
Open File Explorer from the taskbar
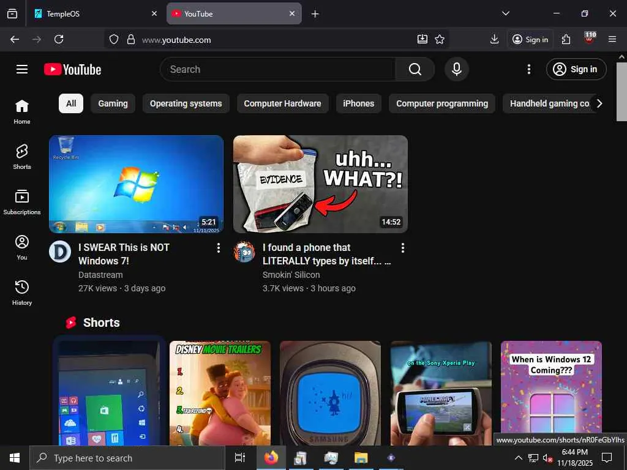[x=361, y=458]
